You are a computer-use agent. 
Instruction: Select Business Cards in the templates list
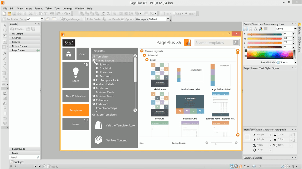tap(105, 92)
